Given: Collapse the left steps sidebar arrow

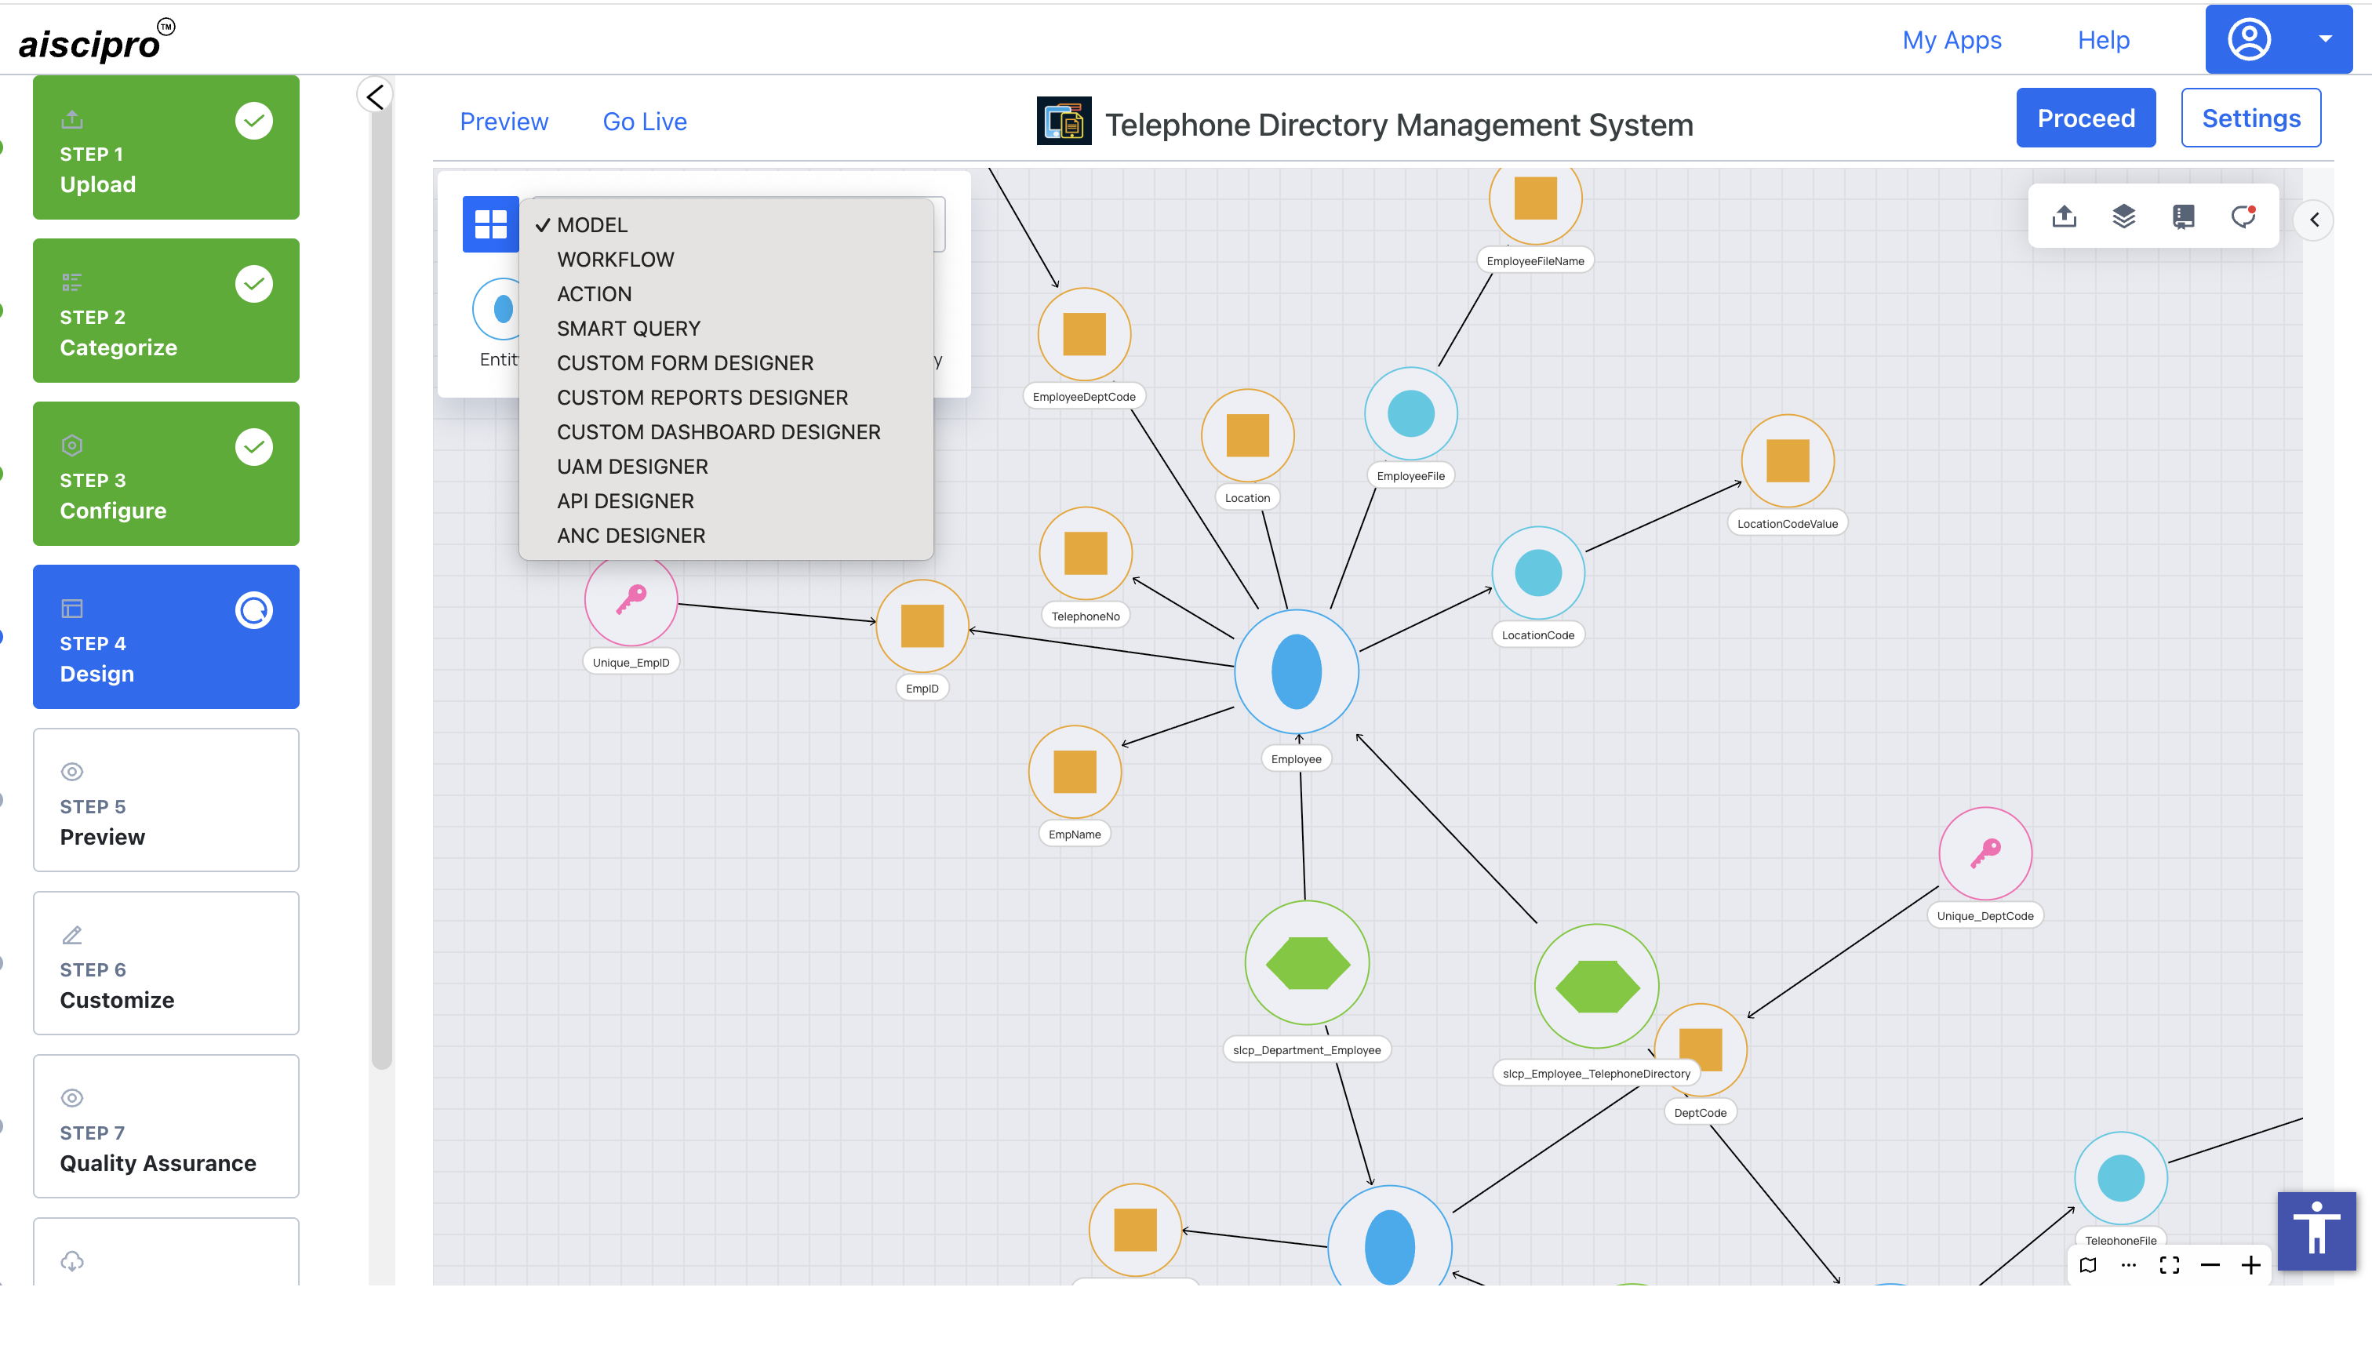Looking at the screenshot, I should click(x=375, y=96).
